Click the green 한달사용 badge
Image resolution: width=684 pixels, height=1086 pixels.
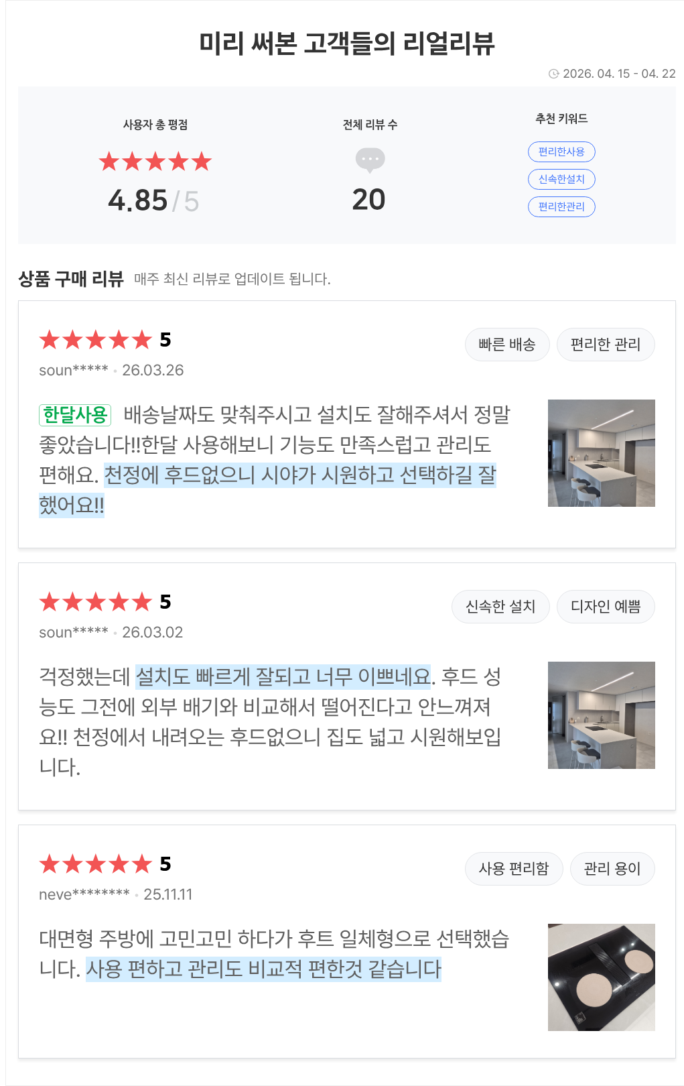click(x=75, y=415)
